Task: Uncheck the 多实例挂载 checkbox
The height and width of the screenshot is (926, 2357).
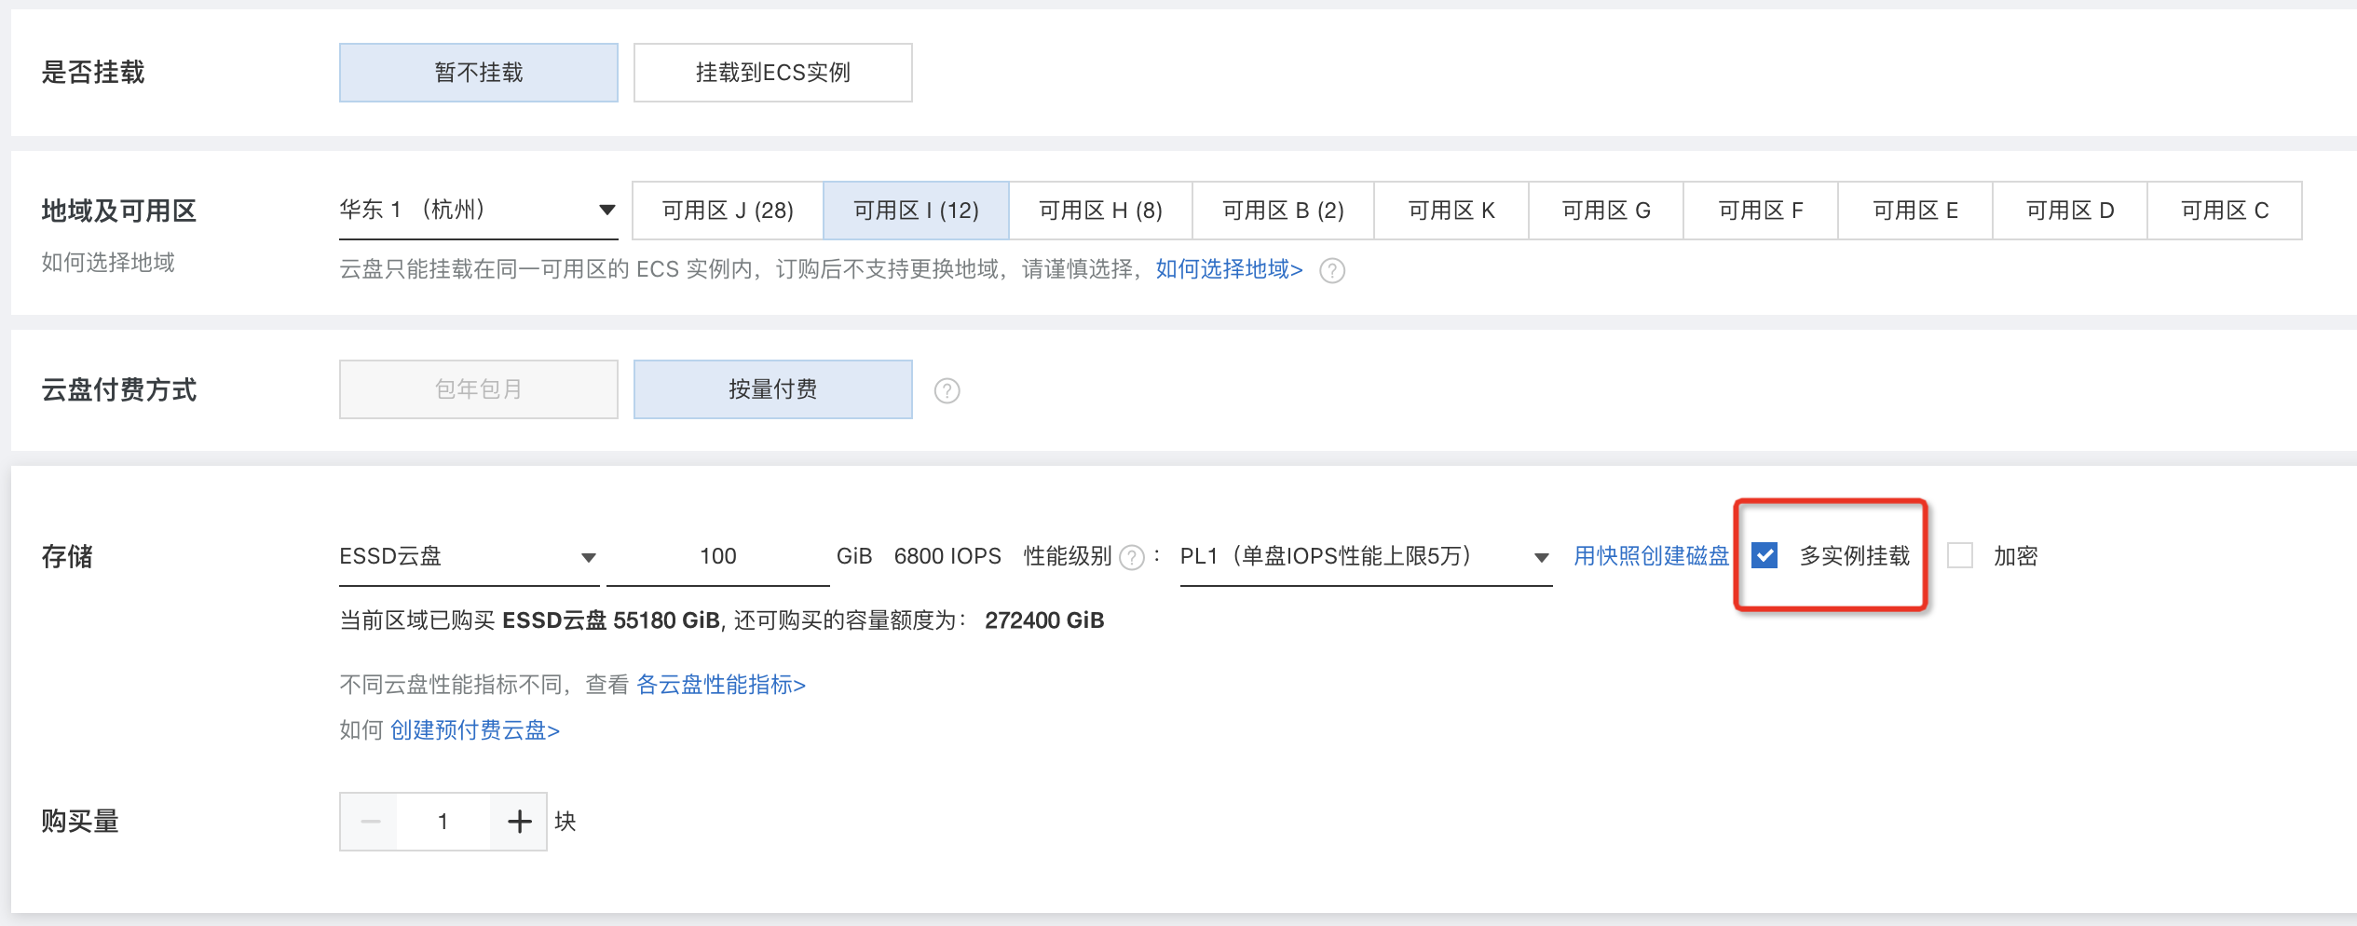Action: tap(1766, 556)
